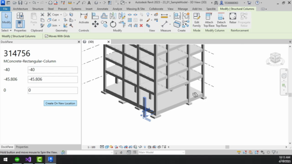Toggle Sun Path icon in view bar
The image size is (292, 164).
111,147
